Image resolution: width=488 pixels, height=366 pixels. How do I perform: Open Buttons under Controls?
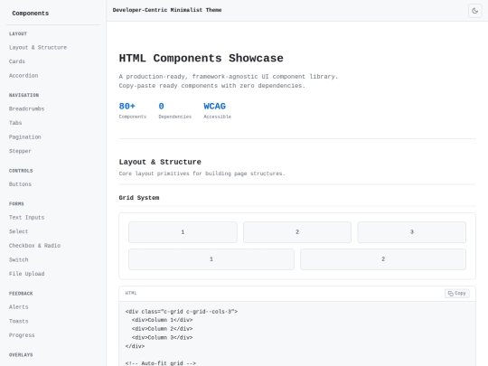pyautogui.click(x=20, y=184)
